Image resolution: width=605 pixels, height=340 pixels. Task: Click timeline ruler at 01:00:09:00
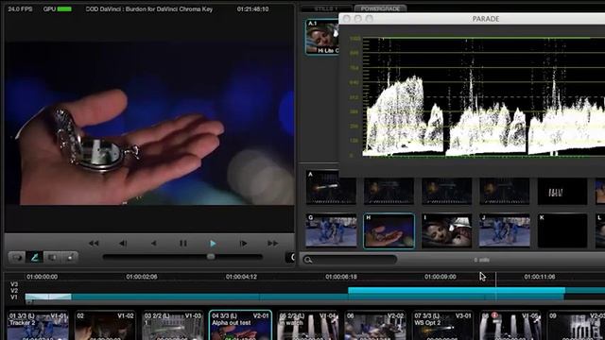coord(440,277)
